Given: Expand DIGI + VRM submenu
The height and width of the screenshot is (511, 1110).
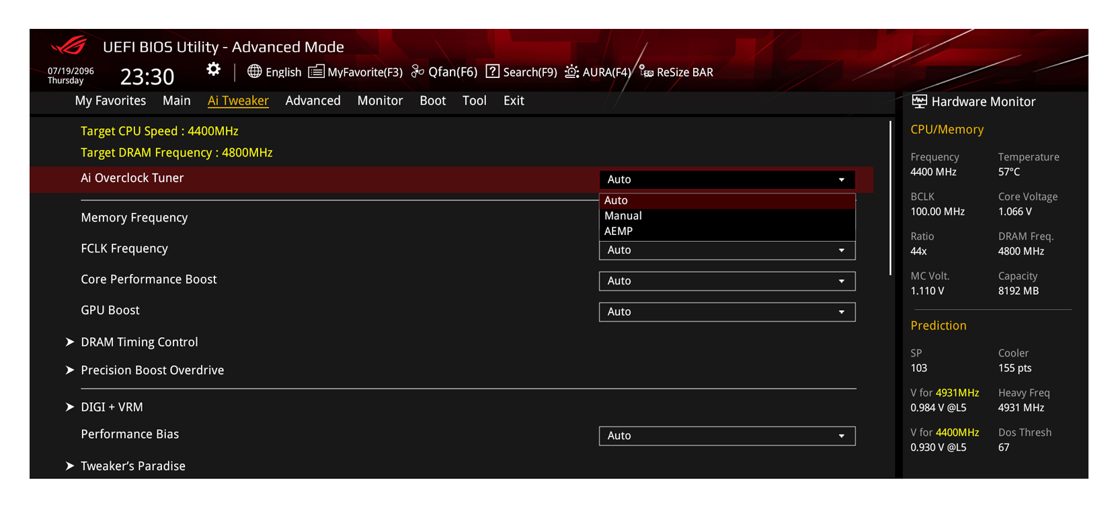Looking at the screenshot, I should pyautogui.click(x=112, y=407).
